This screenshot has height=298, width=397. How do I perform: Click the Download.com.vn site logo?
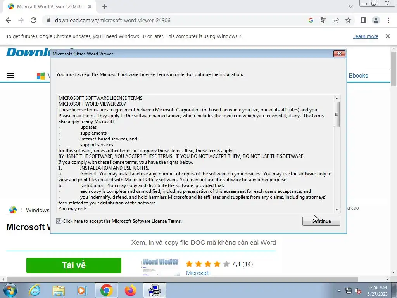coord(29,52)
